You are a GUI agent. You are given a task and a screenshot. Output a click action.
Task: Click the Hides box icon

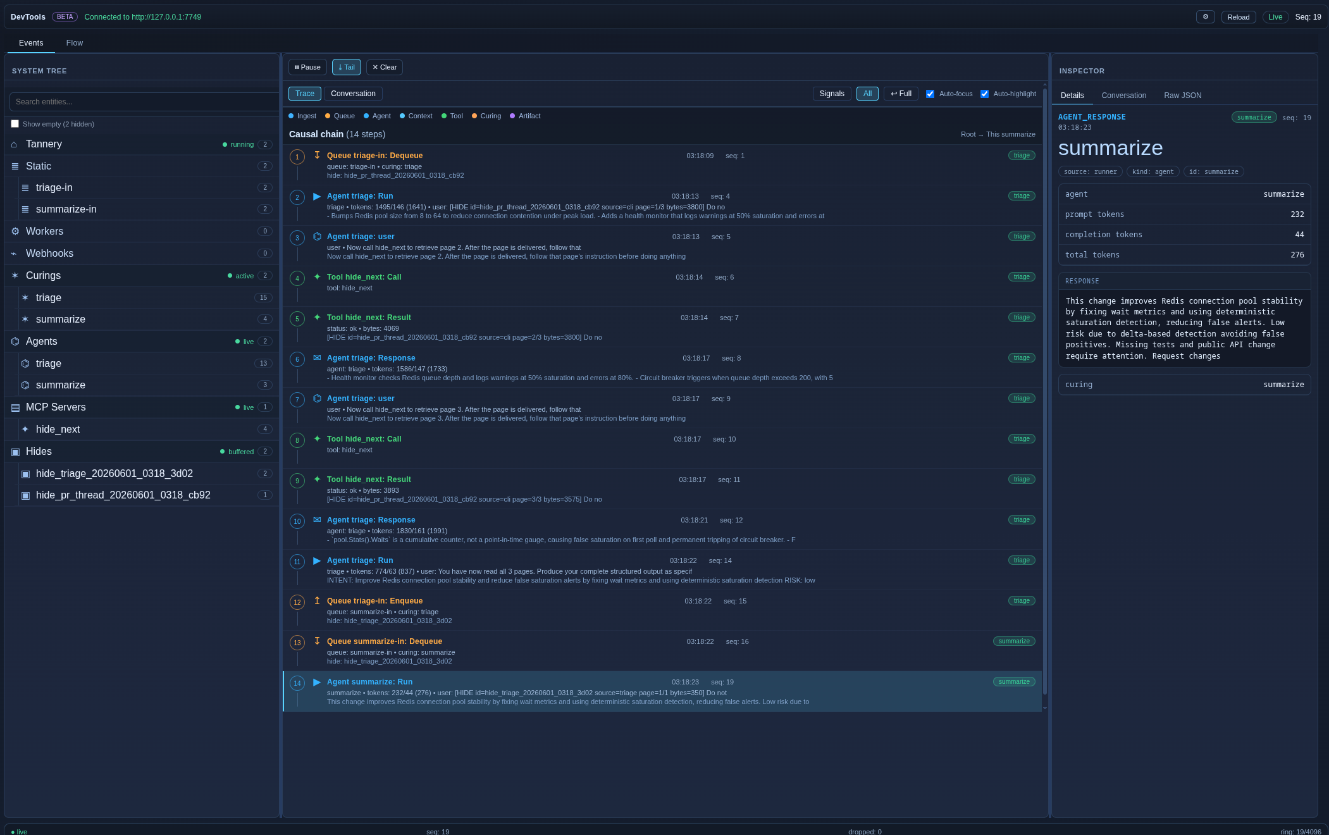(x=15, y=452)
